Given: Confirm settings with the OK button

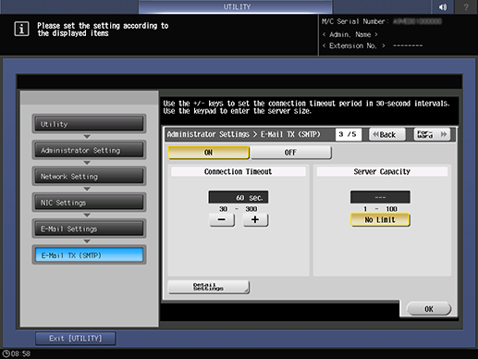Looking at the screenshot, I should 429,309.
